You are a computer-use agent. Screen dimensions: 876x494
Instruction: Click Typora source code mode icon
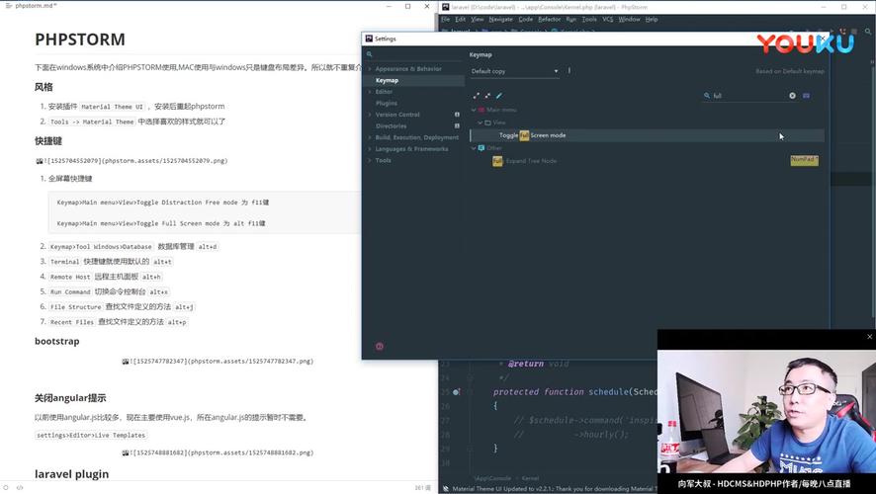click(x=20, y=488)
